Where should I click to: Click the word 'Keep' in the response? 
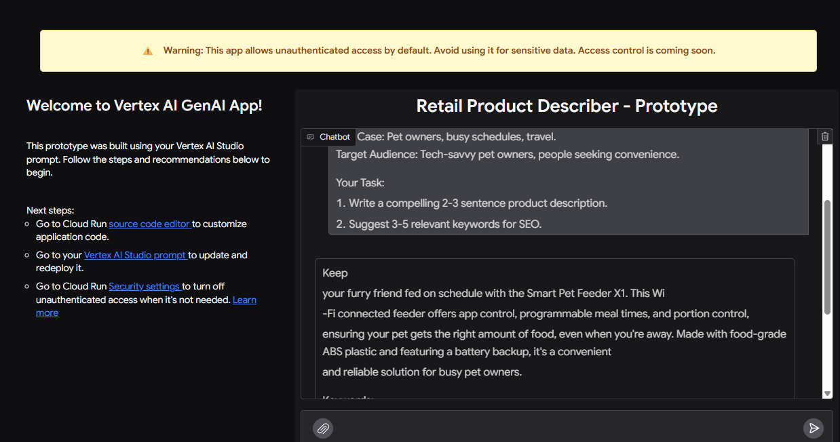[335, 273]
